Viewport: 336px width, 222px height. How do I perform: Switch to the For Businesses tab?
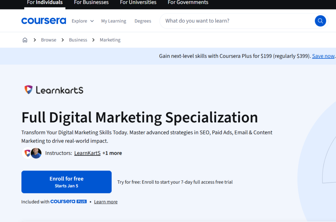(91, 3)
